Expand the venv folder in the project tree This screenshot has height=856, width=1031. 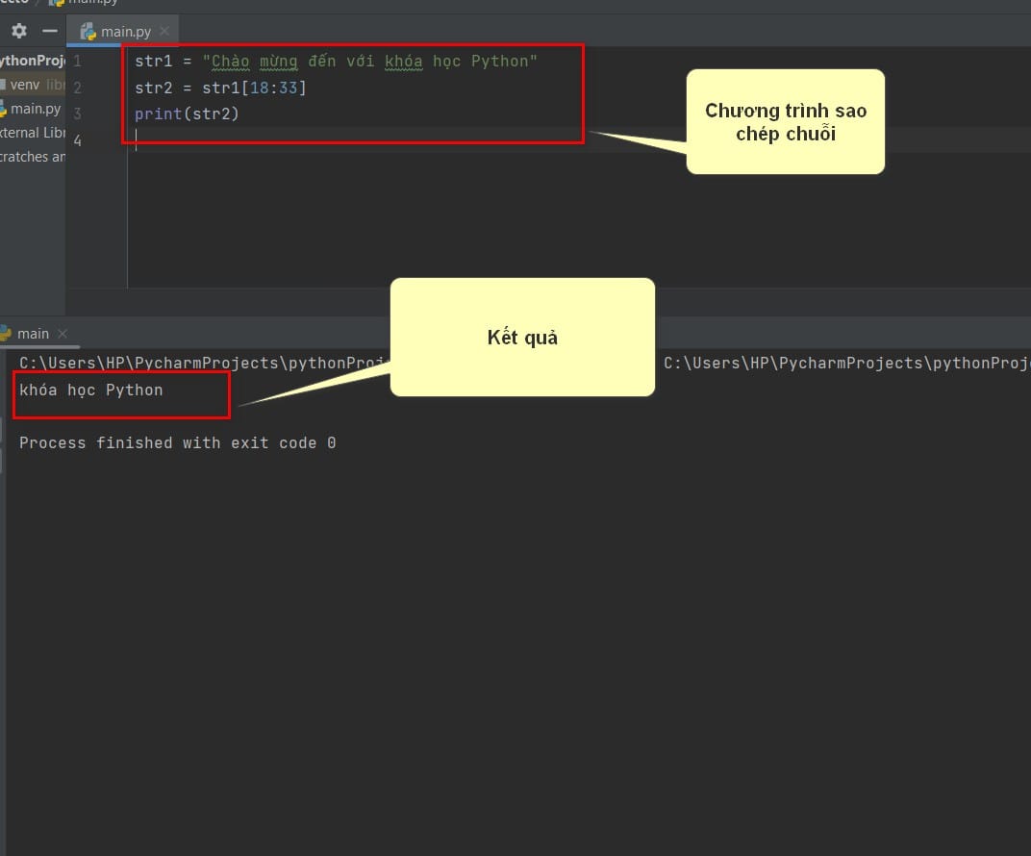(25, 85)
